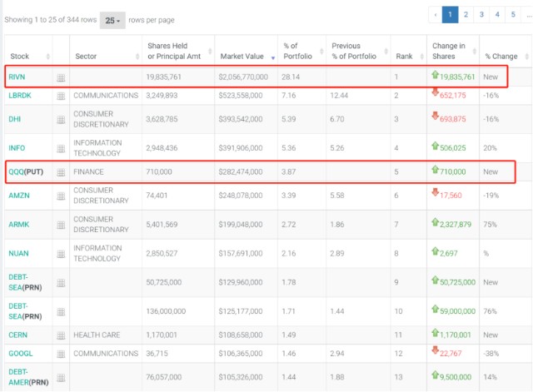Open the DEBT-AMER stock link
The height and width of the screenshot is (392, 533).
coord(18,377)
